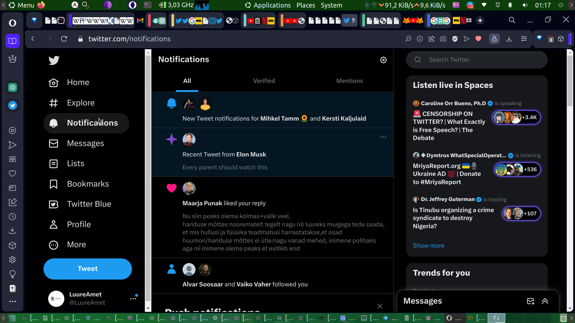
Task: Open My Flow in Opera sidebar
Action: [x=13, y=145]
